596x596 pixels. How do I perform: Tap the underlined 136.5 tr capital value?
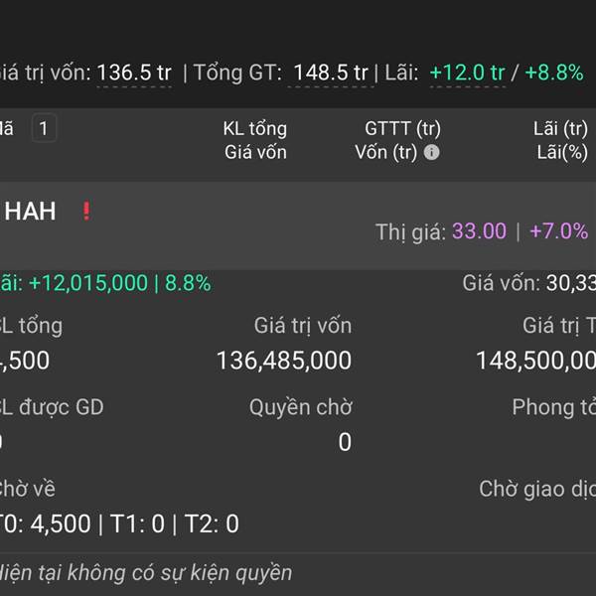[134, 73]
